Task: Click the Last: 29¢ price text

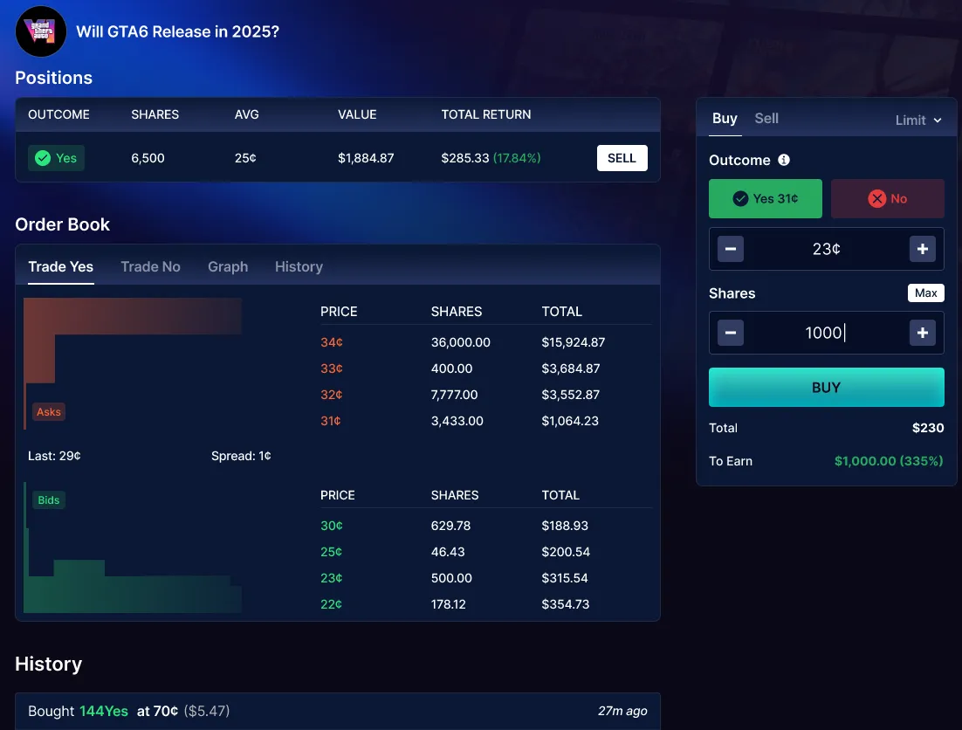Action: 55,456
